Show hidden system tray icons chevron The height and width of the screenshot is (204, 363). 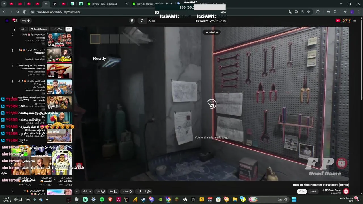47,199
